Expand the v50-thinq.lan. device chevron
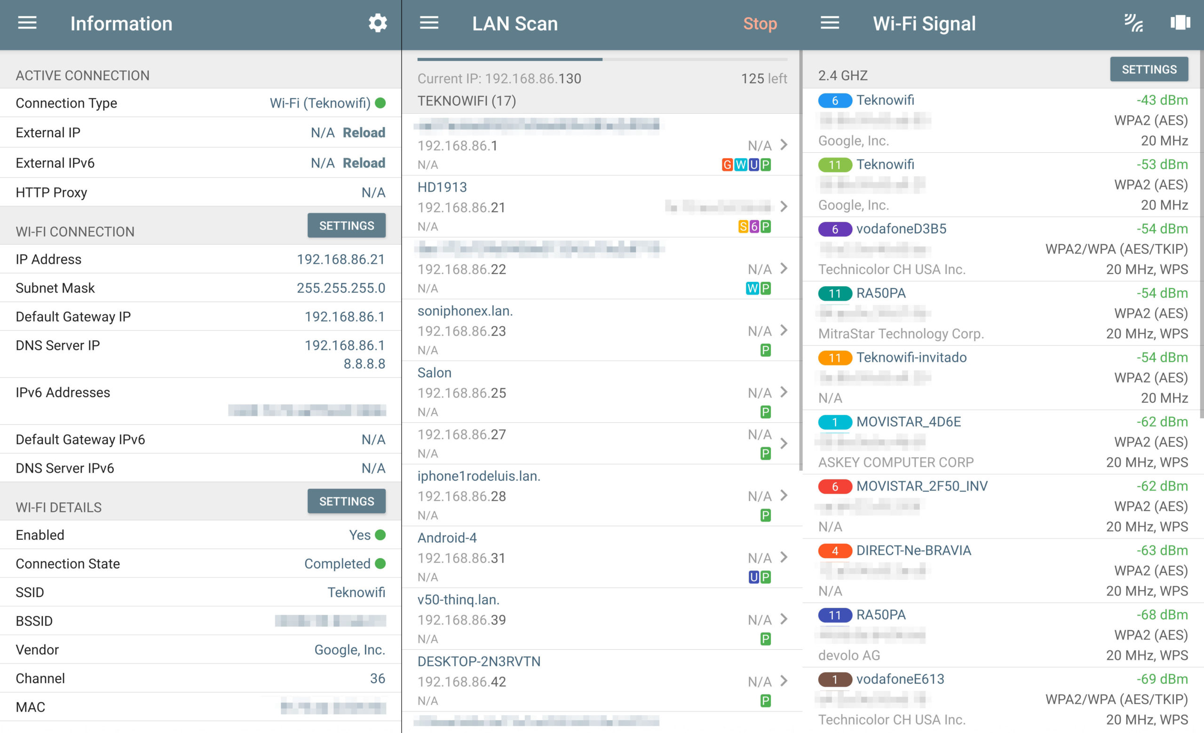Screen dimensions: 1204x733 pyautogui.click(x=784, y=619)
